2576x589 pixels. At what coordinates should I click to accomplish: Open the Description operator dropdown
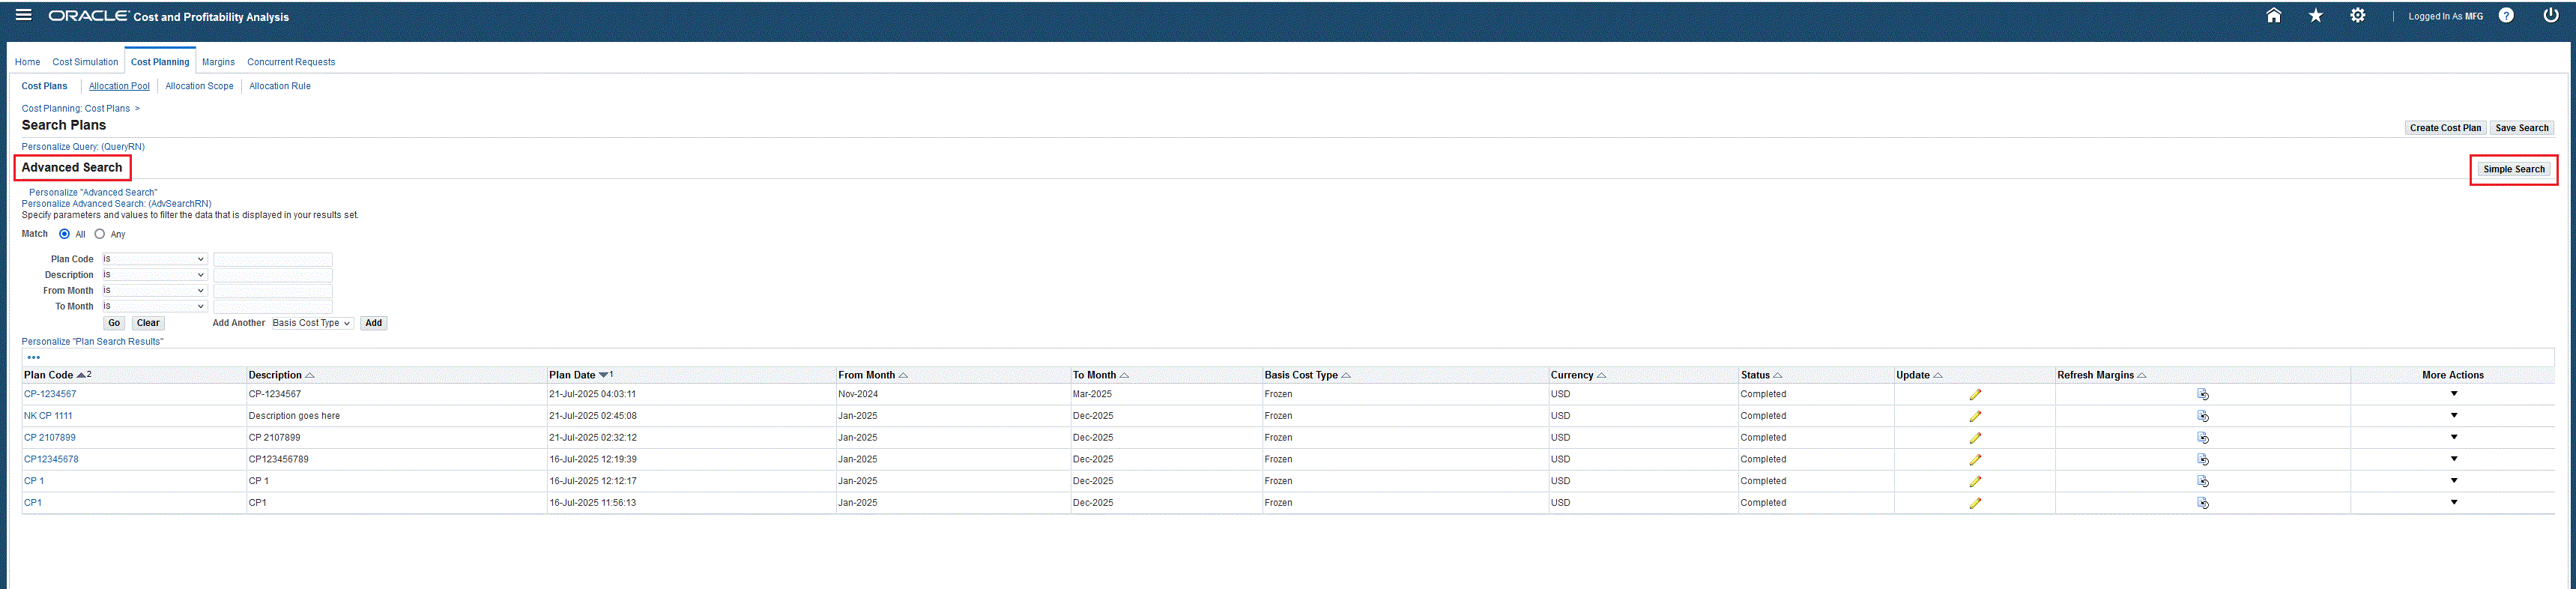[x=154, y=275]
